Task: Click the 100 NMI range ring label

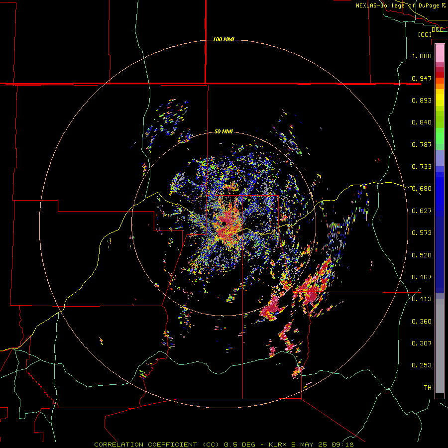Action: click(224, 39)
